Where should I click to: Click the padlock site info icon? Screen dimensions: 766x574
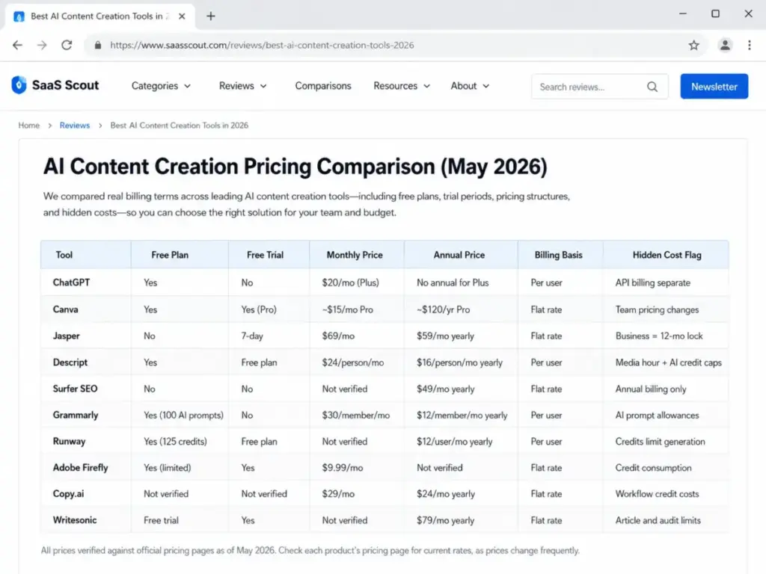click(x=98, y=46)
